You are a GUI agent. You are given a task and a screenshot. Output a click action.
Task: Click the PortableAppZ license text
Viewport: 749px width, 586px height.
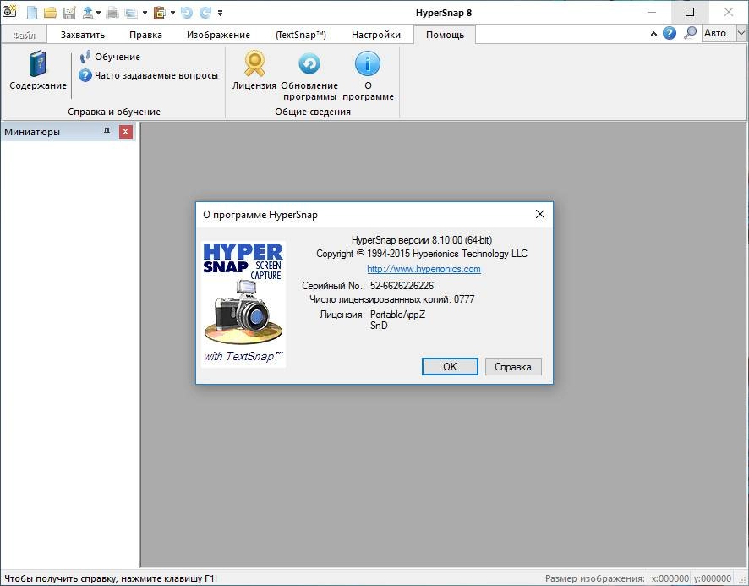[x=397, y=314]
